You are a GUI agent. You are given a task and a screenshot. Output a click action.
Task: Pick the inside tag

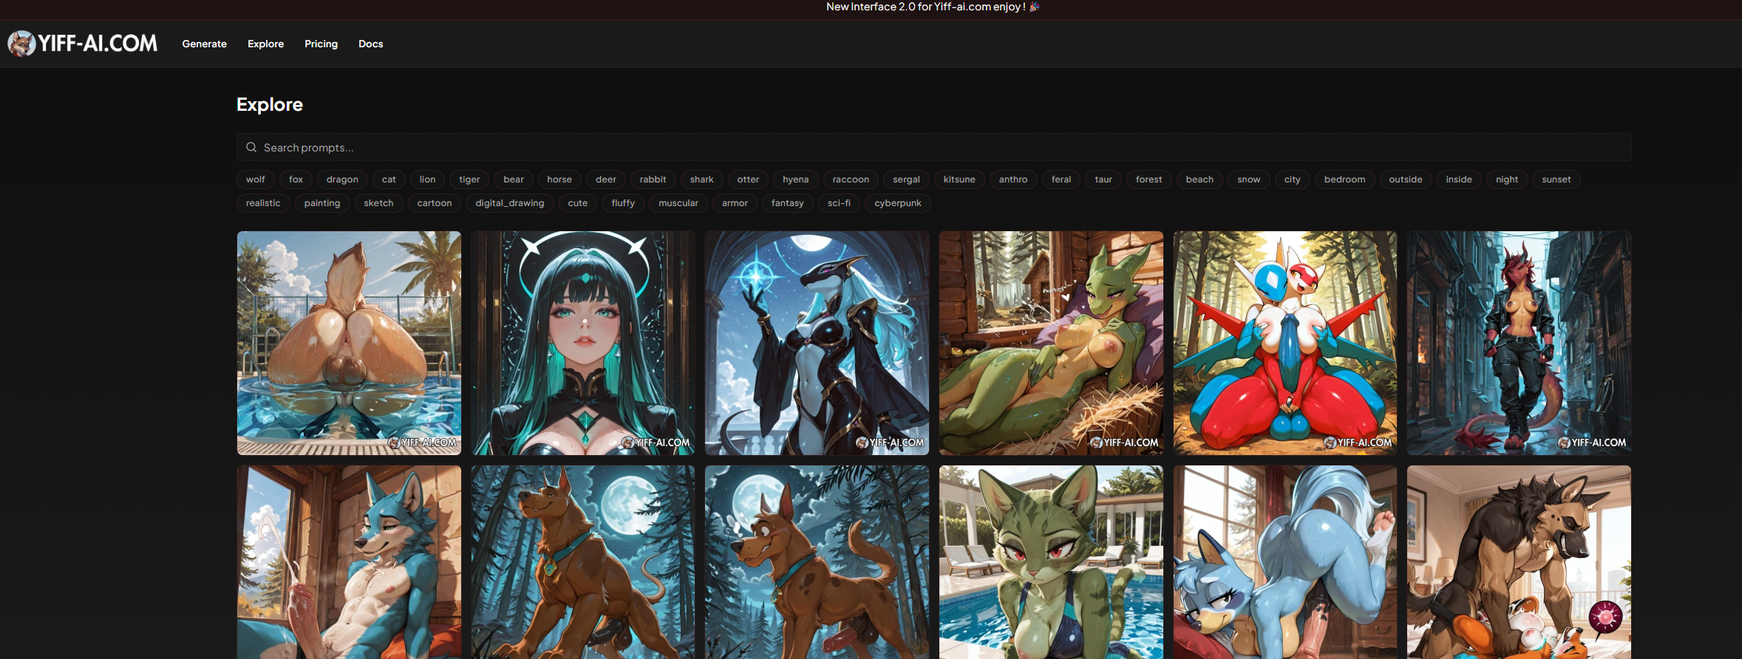coord(1459,180)
